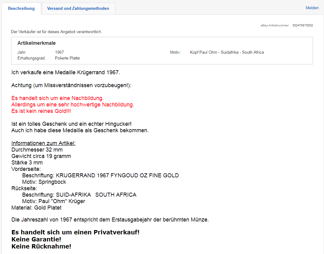Click the Jahr value 1967
This screenshot has height=254, width=324.
[60, 52]
